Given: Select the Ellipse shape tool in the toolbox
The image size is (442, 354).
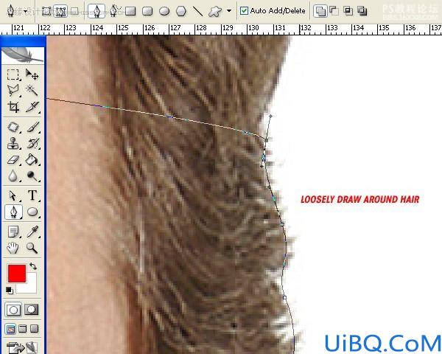Looking at the screenshot, I should pyautogui.click(x=32, y=212).
